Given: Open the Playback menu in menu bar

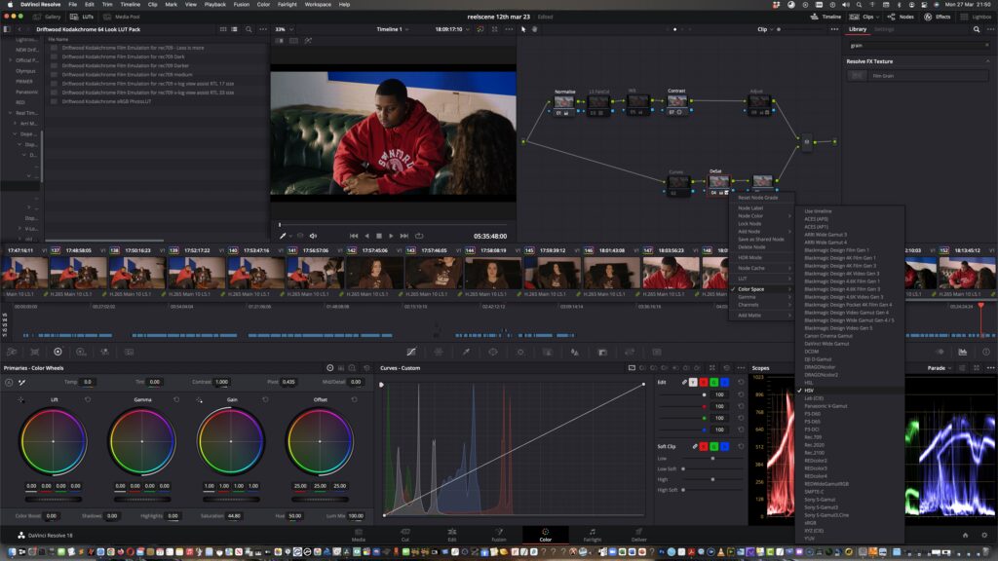Looking at the screenshot, I should 214,5.
